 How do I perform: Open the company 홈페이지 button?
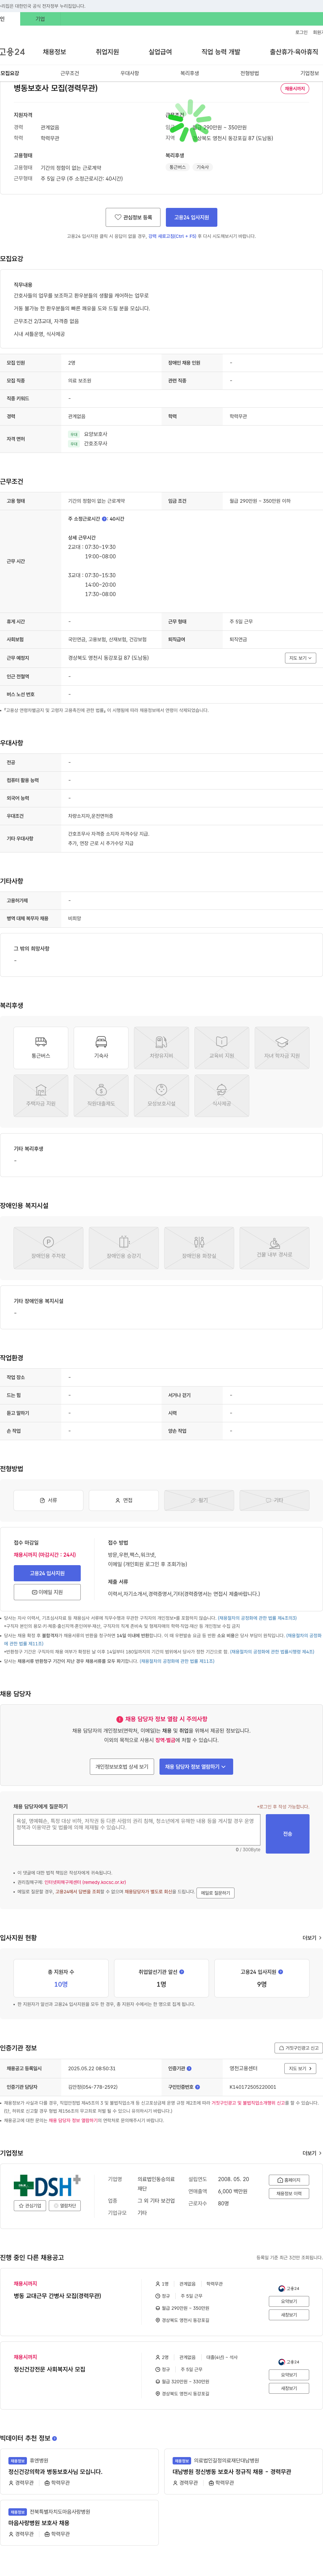click(x=289, y=2180)
